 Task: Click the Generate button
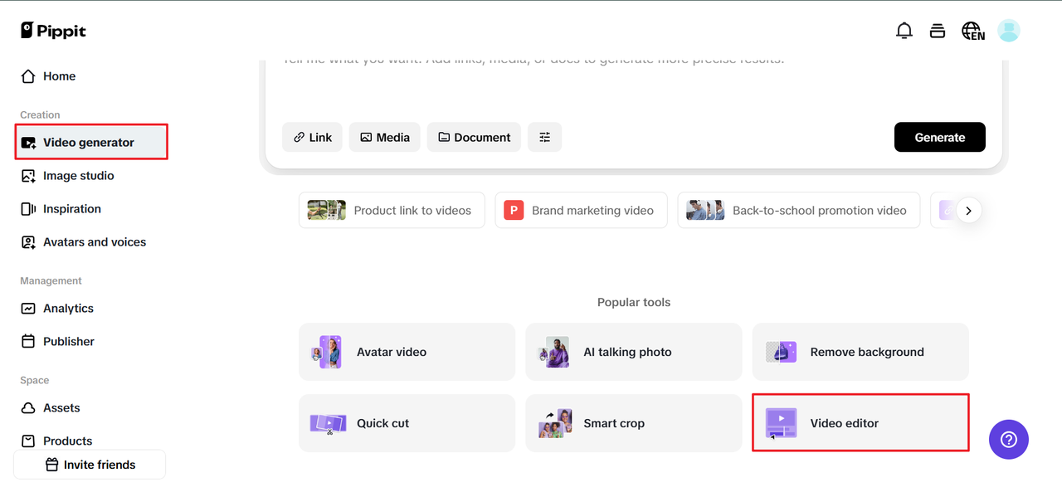940,138
